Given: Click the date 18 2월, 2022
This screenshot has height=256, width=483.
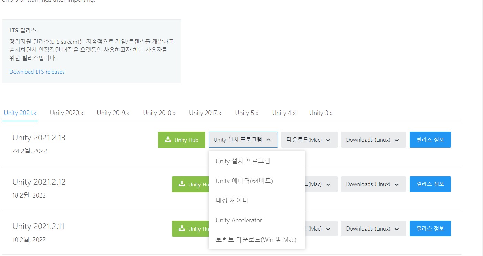Looking at the screenshot, I should (x=29, y=195).
